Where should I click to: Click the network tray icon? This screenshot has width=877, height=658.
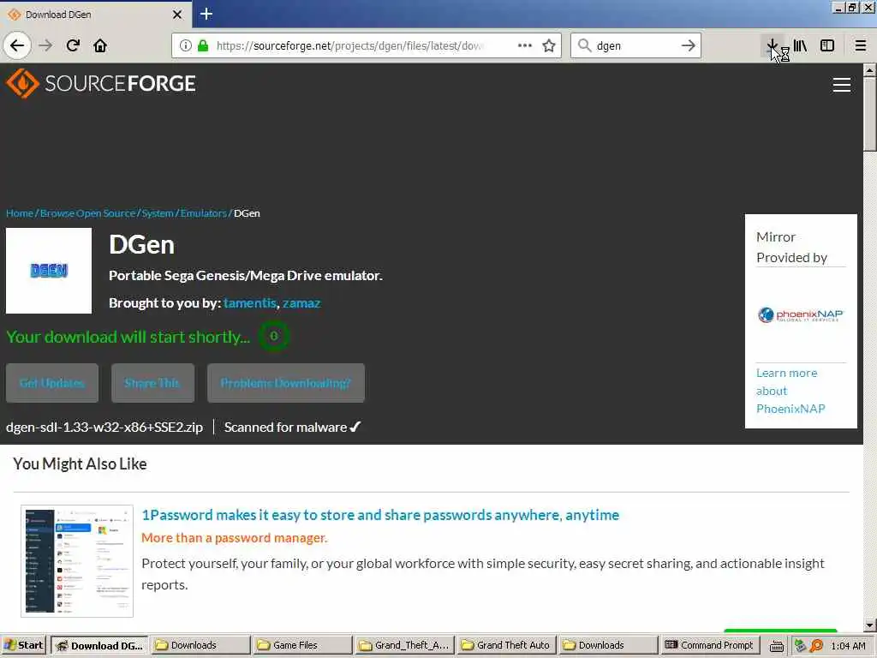[x=800, y=646]
